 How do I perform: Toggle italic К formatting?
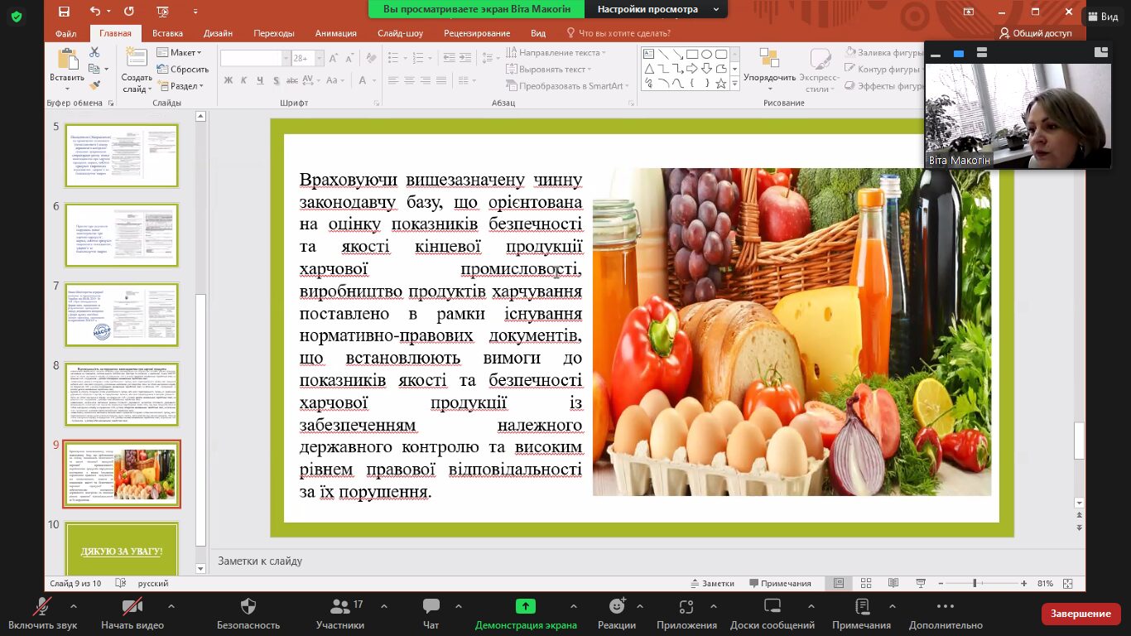coord(244,80)
